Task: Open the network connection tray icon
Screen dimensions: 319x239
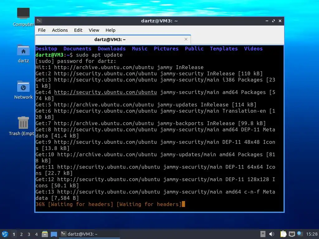Action: coord(292,234)
